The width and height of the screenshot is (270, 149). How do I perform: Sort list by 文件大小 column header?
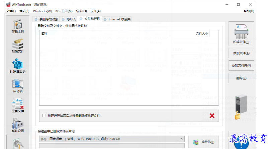coord(190,33)
